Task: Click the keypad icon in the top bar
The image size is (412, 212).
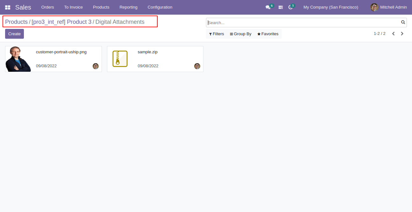Action: [x=281, y=7]
